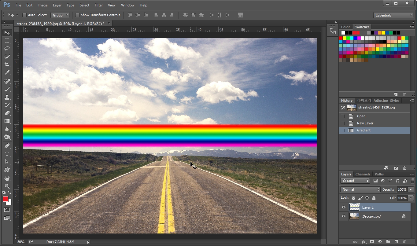Create new snapshot in History panel

click(396, 168)
